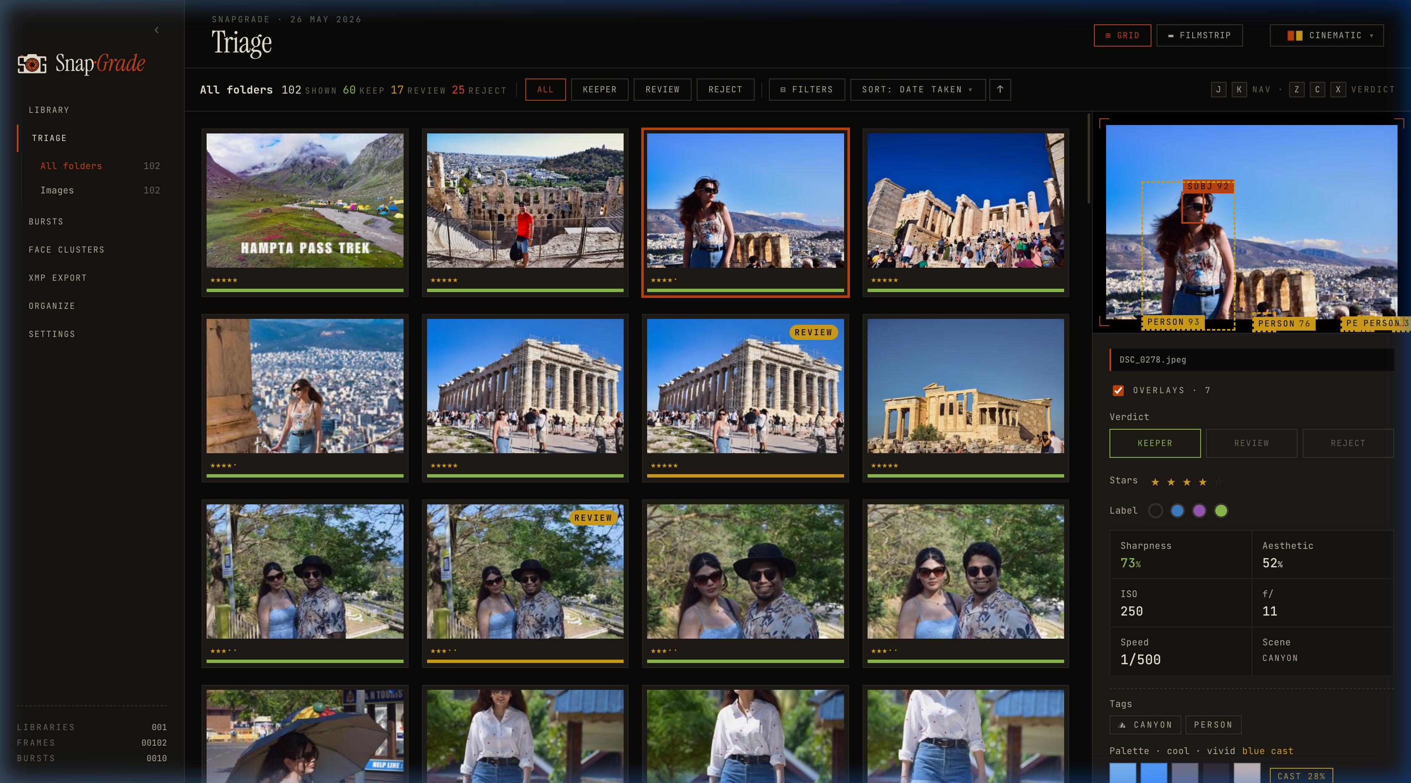
Task: Open Face Clusters in the sidebar
Action: 66,250
